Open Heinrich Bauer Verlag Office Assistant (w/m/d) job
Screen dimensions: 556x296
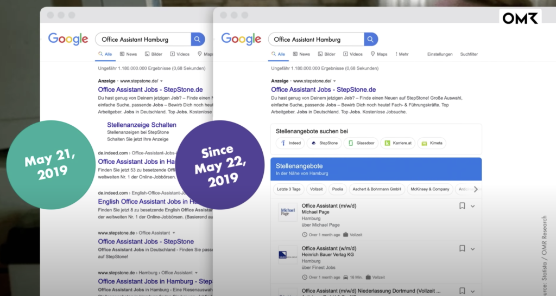329,248
